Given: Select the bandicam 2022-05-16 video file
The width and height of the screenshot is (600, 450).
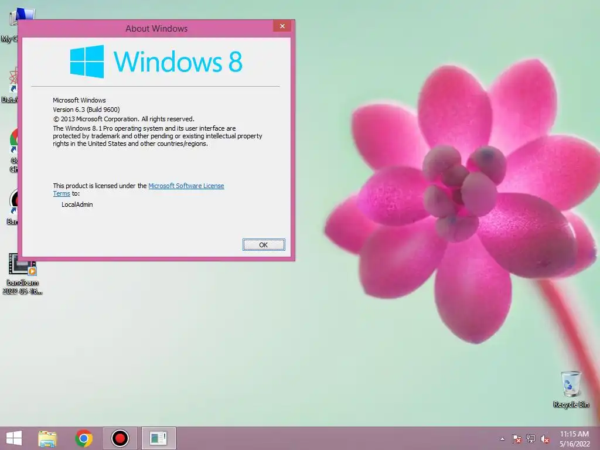Looking at the screenshot, I should pyautogui.click(x=22, y=274).
